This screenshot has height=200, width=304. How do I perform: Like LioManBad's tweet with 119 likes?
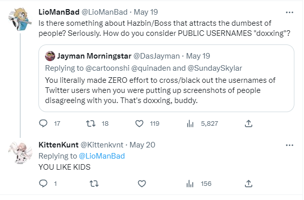(x=139, y=123)
